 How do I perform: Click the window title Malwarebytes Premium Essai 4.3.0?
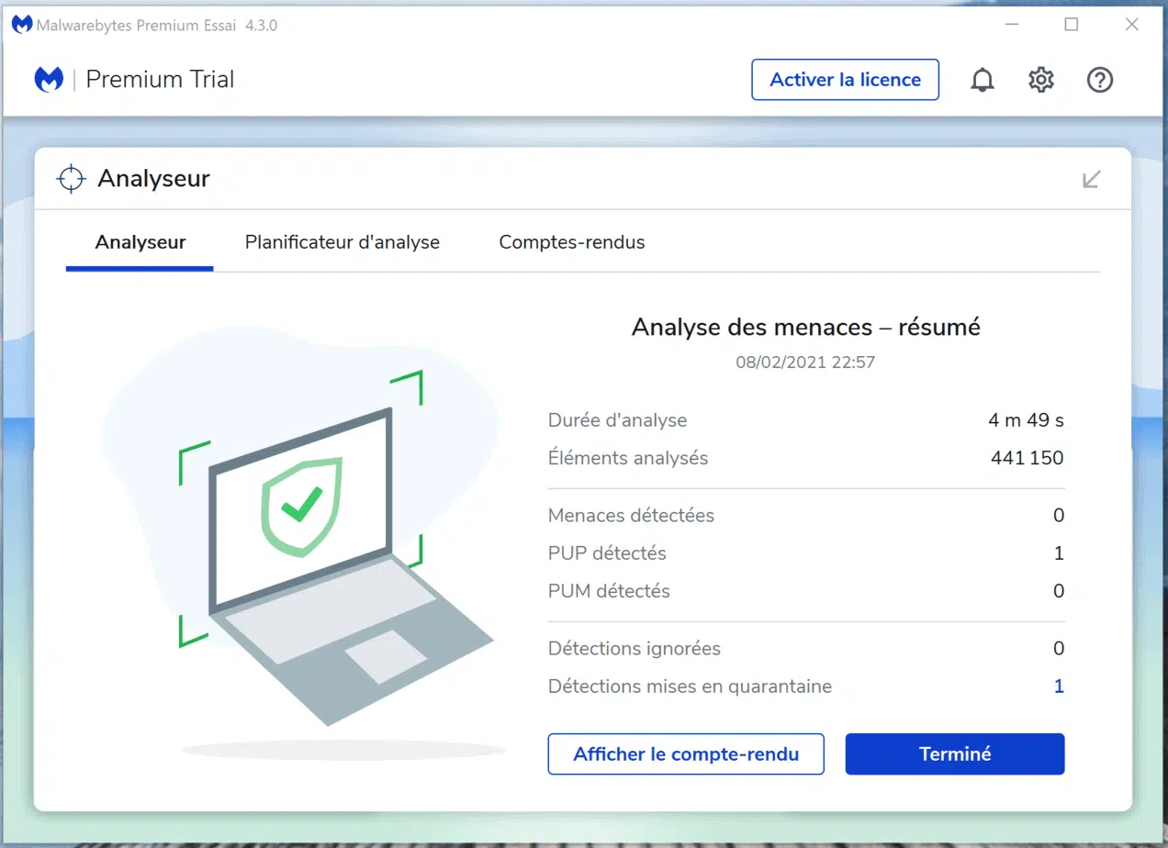coord(157,25)
